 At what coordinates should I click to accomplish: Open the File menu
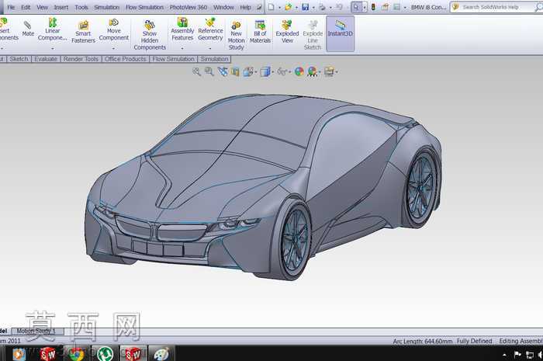[x=11, y=7]
